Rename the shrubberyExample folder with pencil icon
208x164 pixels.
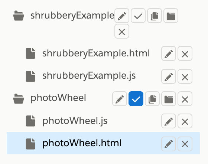click(122, 16)
